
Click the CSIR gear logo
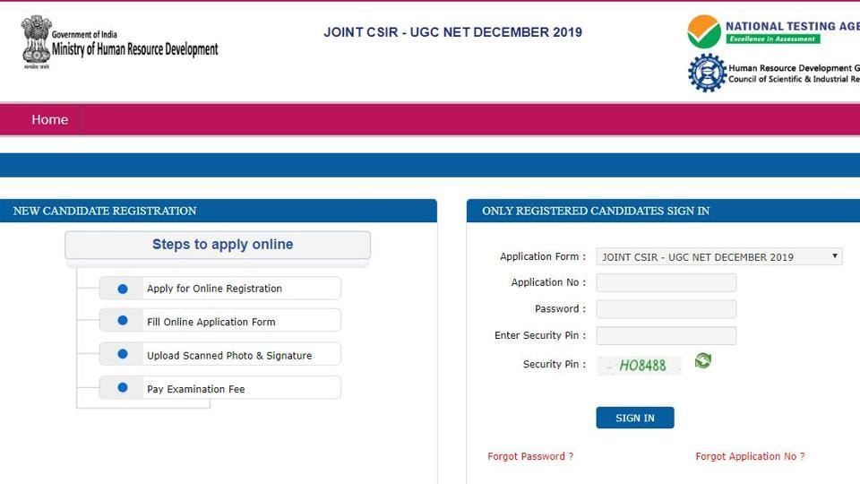pyautogui.click(x=707, y=73)
